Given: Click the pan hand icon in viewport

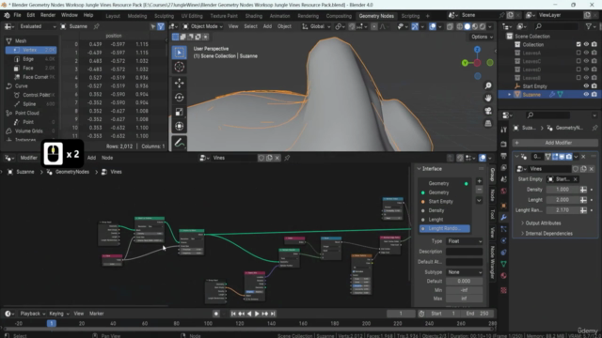Looking at the screenshot, I should click(x=488, y=98).
